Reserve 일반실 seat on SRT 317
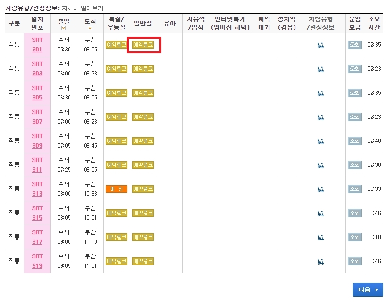390x306 pixels. [x=143, y=237]
